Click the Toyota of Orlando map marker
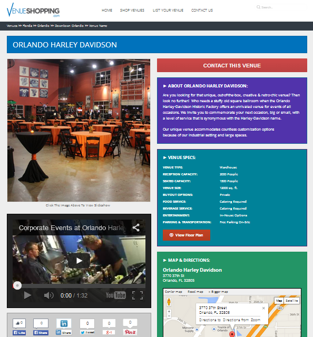Viewport: 313px width, 337px height. tap(214, 329)
